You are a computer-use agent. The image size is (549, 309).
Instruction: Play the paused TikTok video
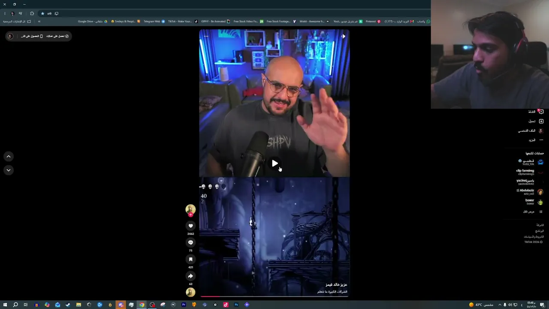(x=274, y=163)
